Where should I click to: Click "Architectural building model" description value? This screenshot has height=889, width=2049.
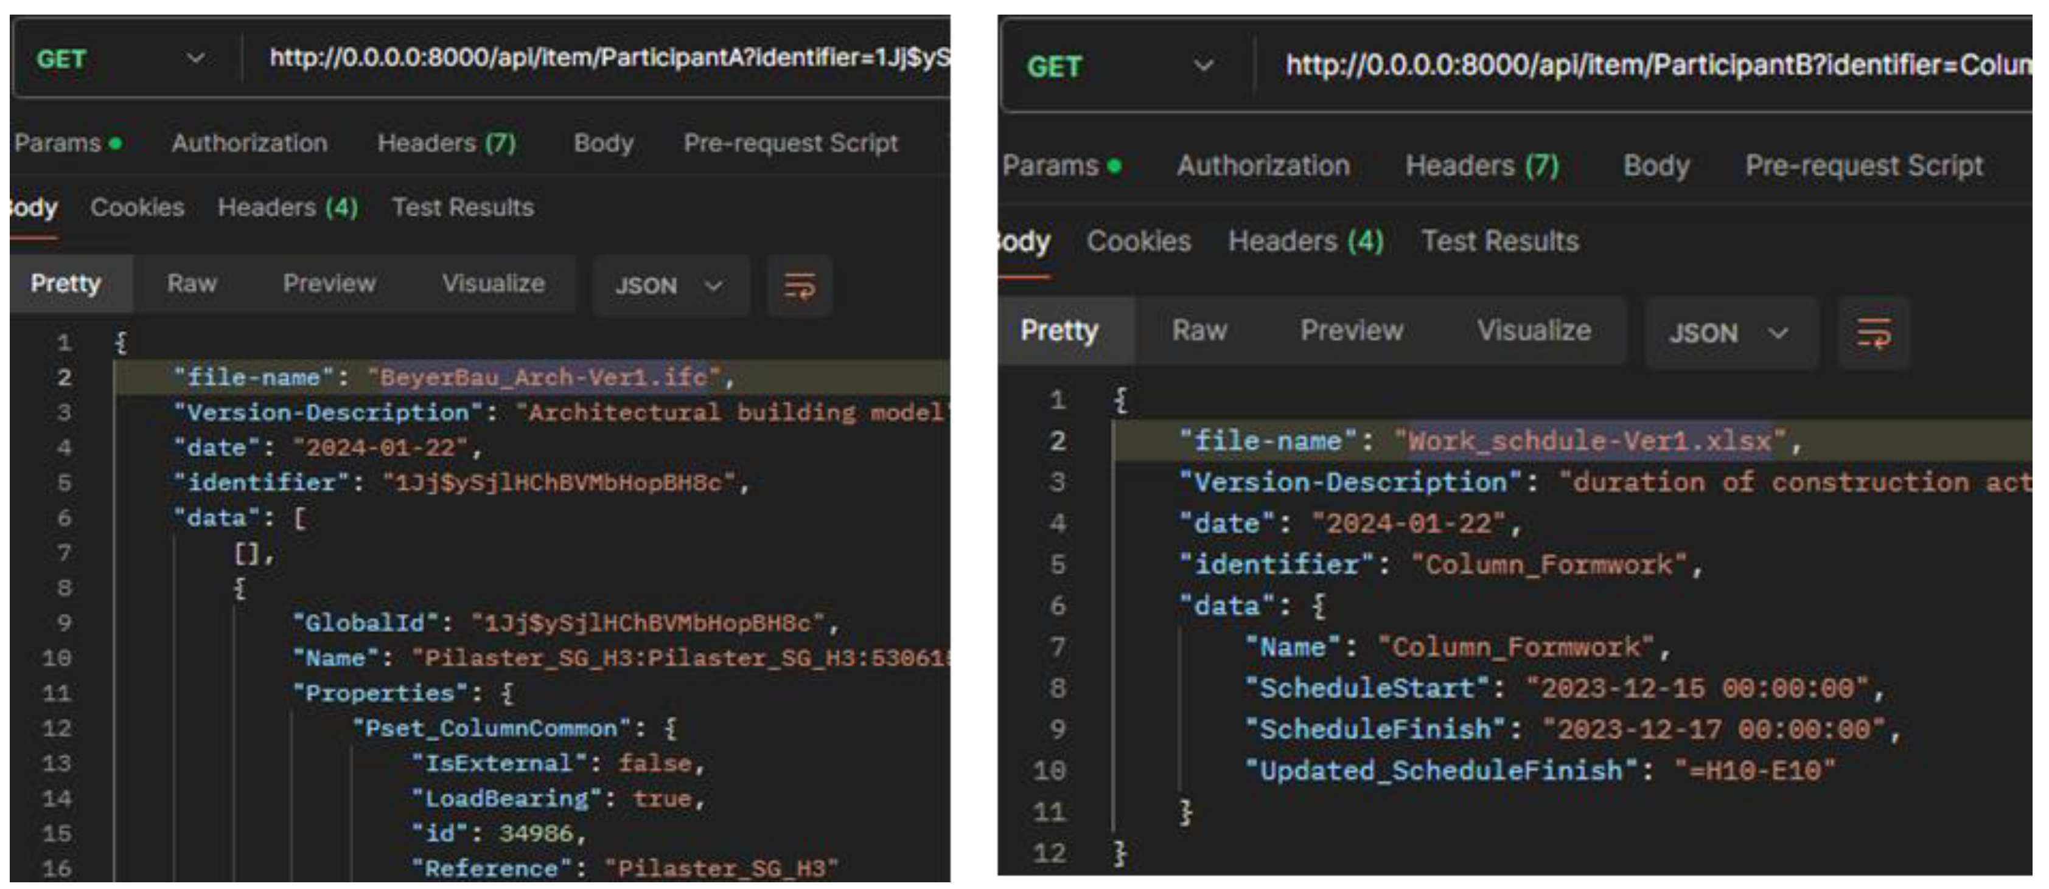click(x=733, y=413)
